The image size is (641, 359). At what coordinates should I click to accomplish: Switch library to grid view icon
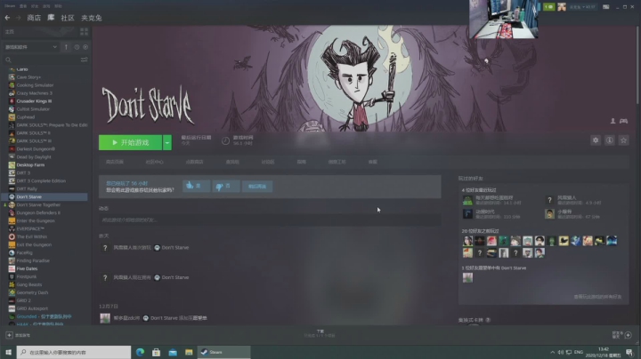pos(85,31)
